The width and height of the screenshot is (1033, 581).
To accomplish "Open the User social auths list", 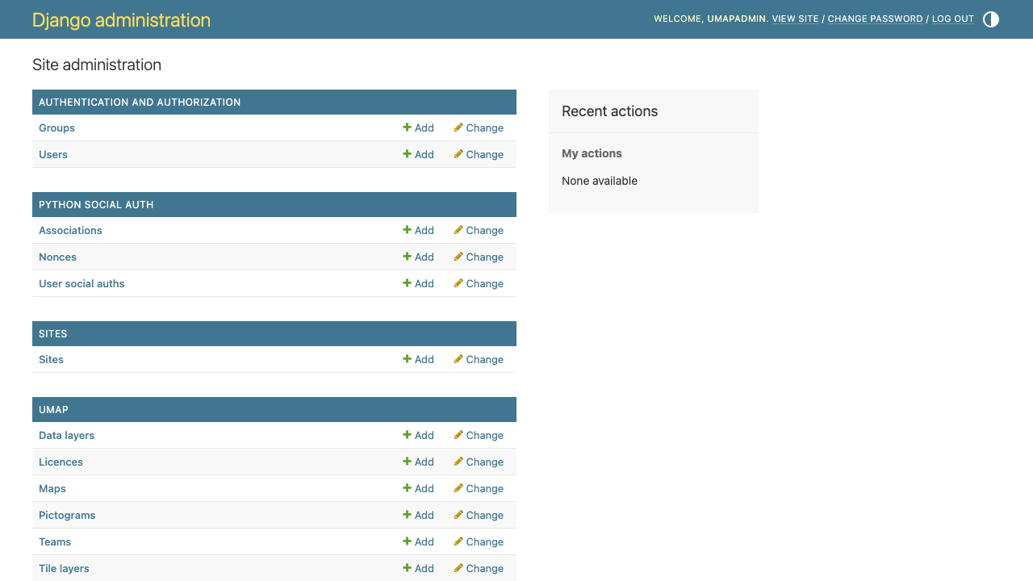I will click(82, 283).
